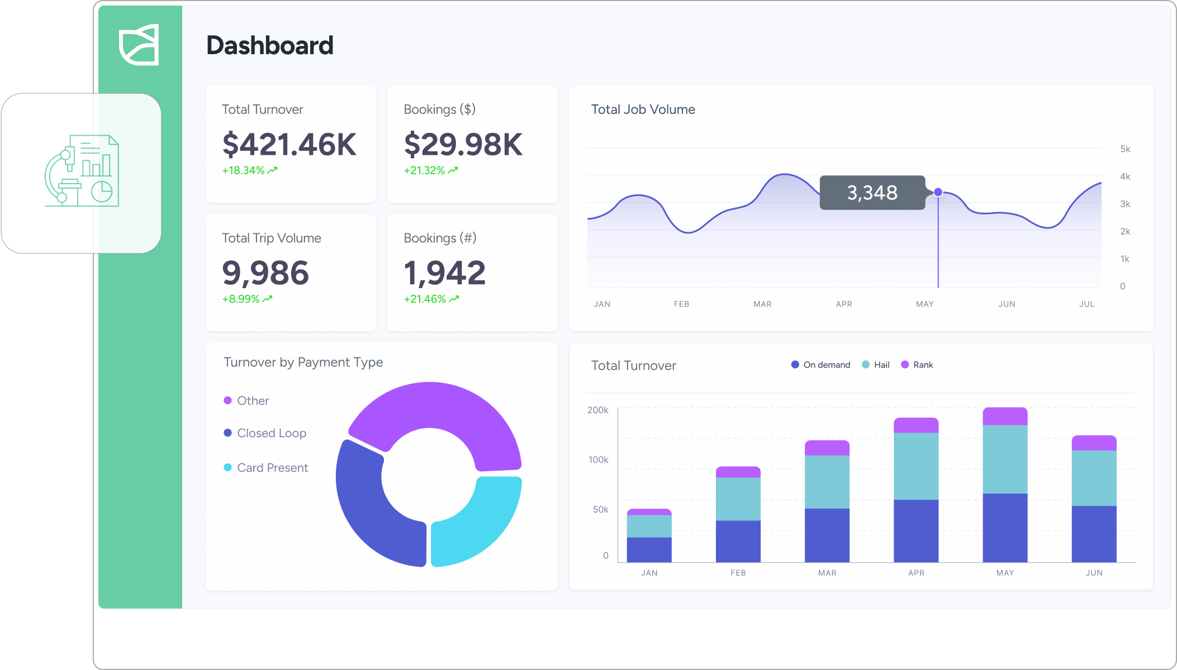Click the app logo in the green sidebar
This screenshot has width=1177, height=670.
(x=139, y=44)
